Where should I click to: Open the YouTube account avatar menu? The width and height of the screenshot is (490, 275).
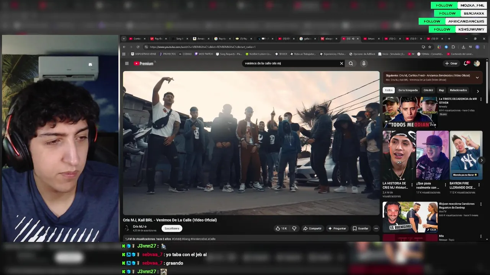(477, 63)
